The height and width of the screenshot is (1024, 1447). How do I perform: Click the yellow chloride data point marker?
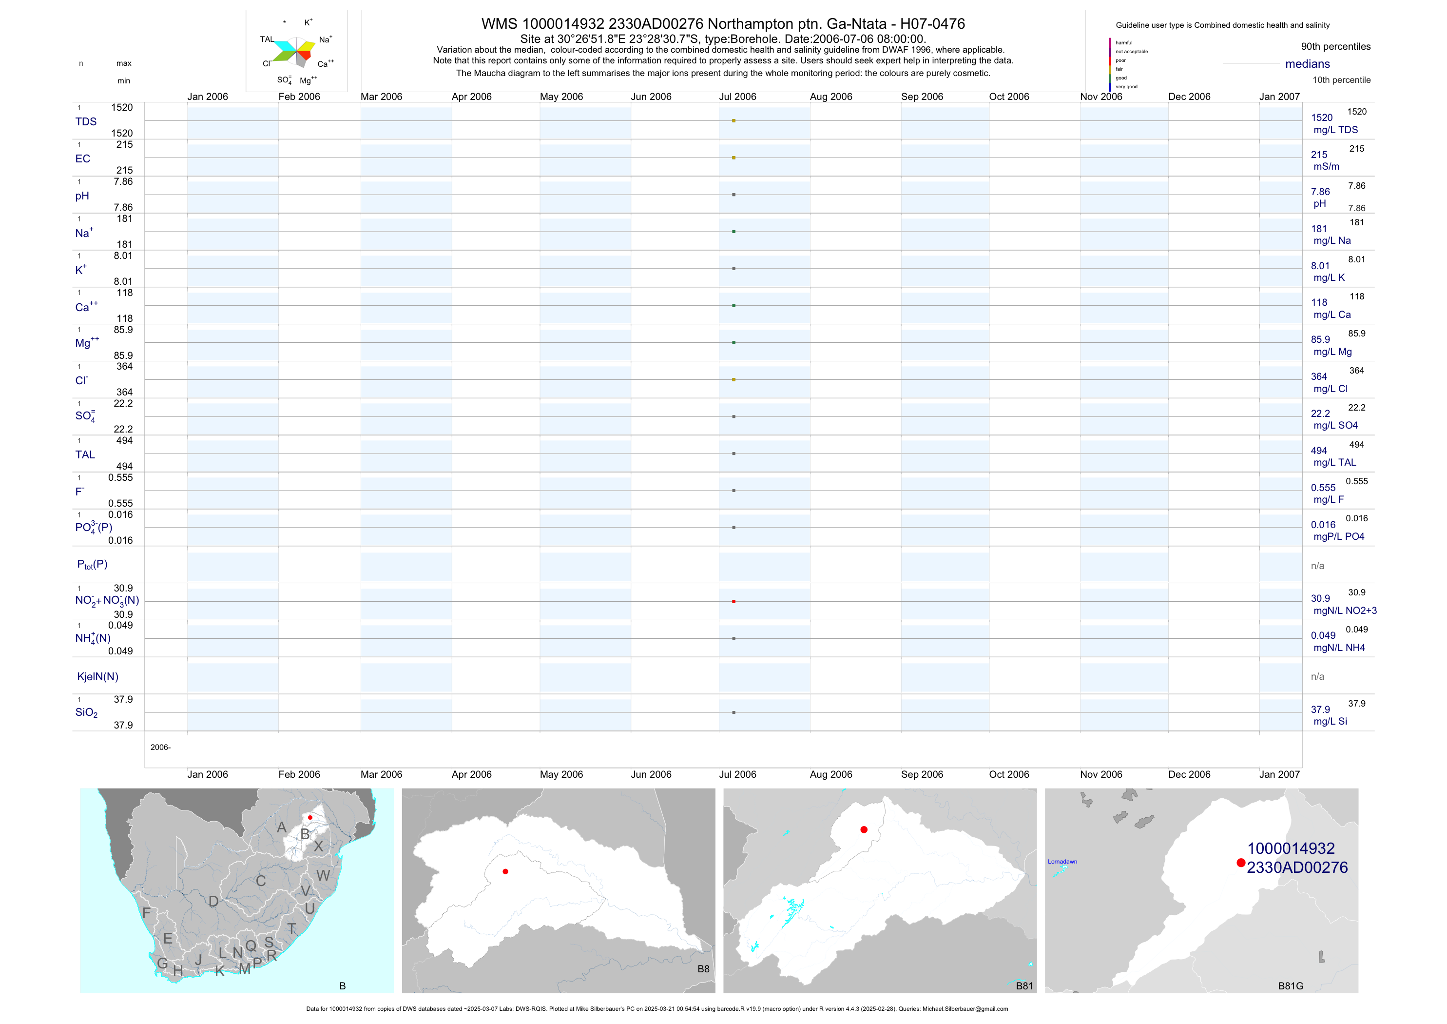point(733,379)
